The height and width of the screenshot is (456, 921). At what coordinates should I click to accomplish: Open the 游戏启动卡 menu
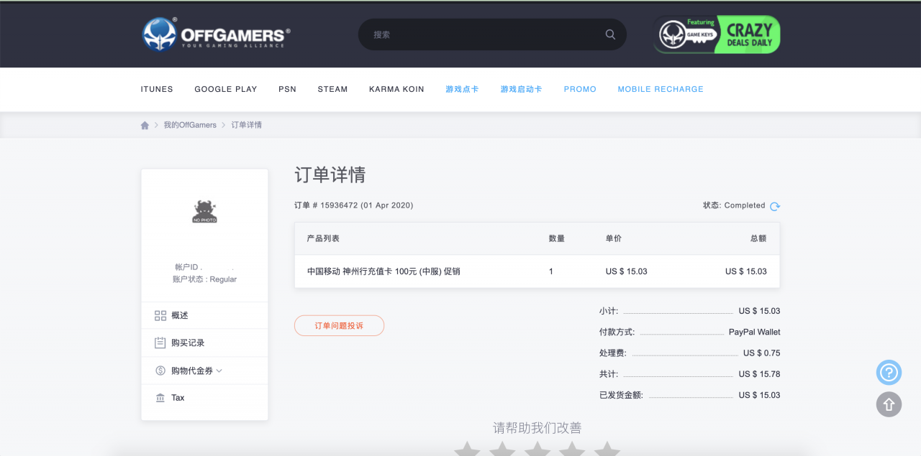(521, 89)
